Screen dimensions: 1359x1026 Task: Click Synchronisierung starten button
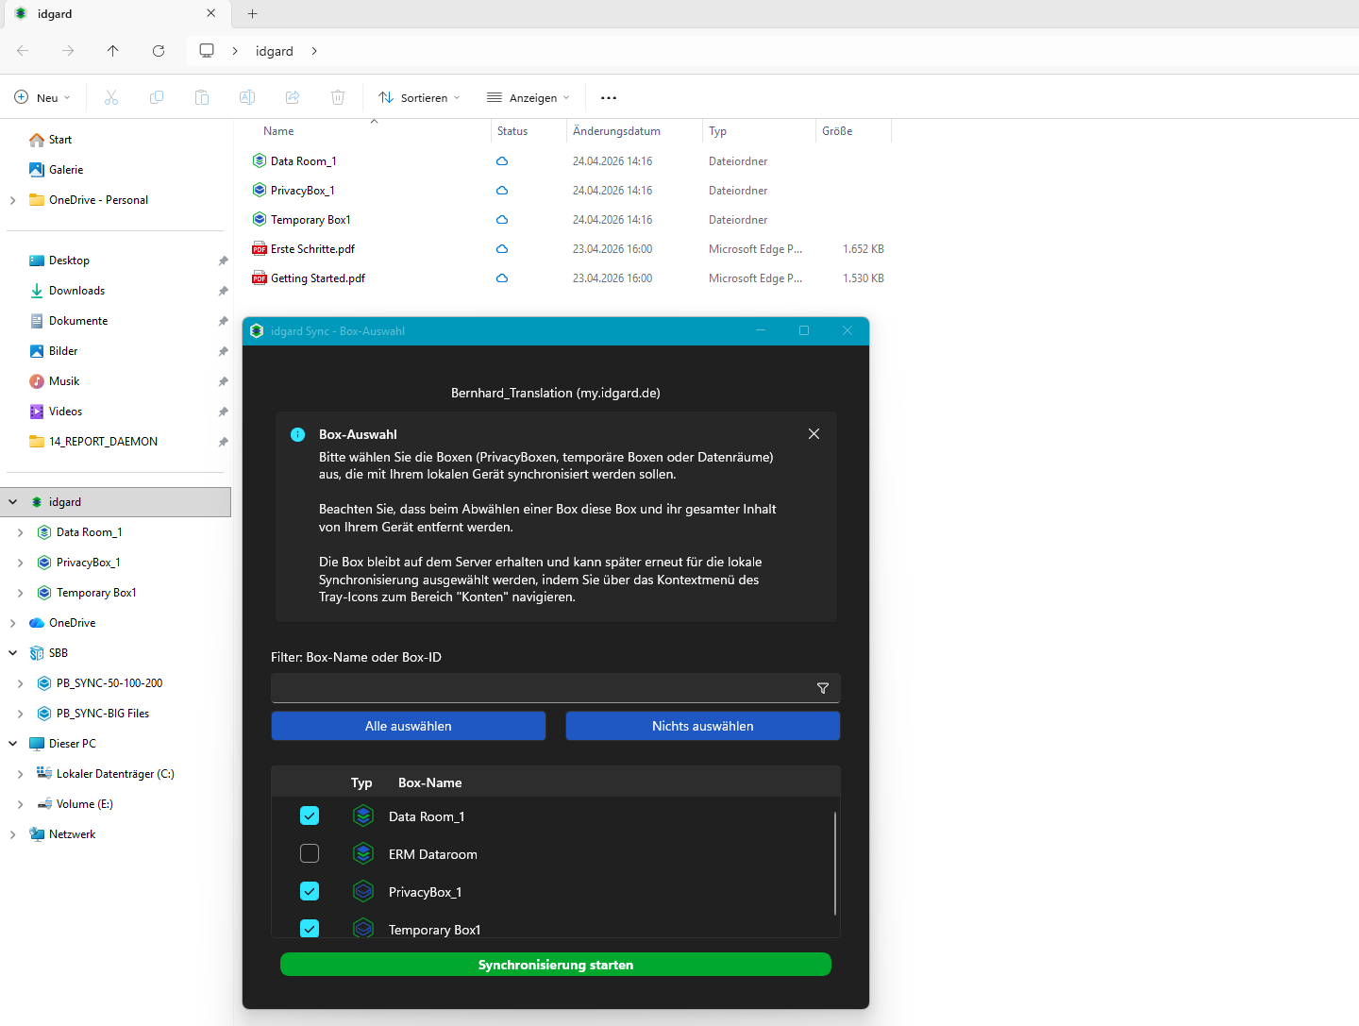(x=556, y=965)
